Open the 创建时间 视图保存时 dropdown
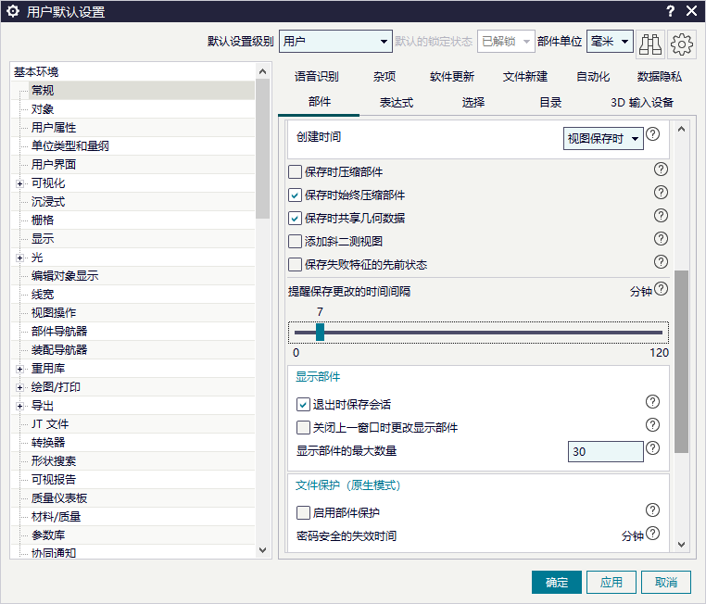 pos(603,139)
